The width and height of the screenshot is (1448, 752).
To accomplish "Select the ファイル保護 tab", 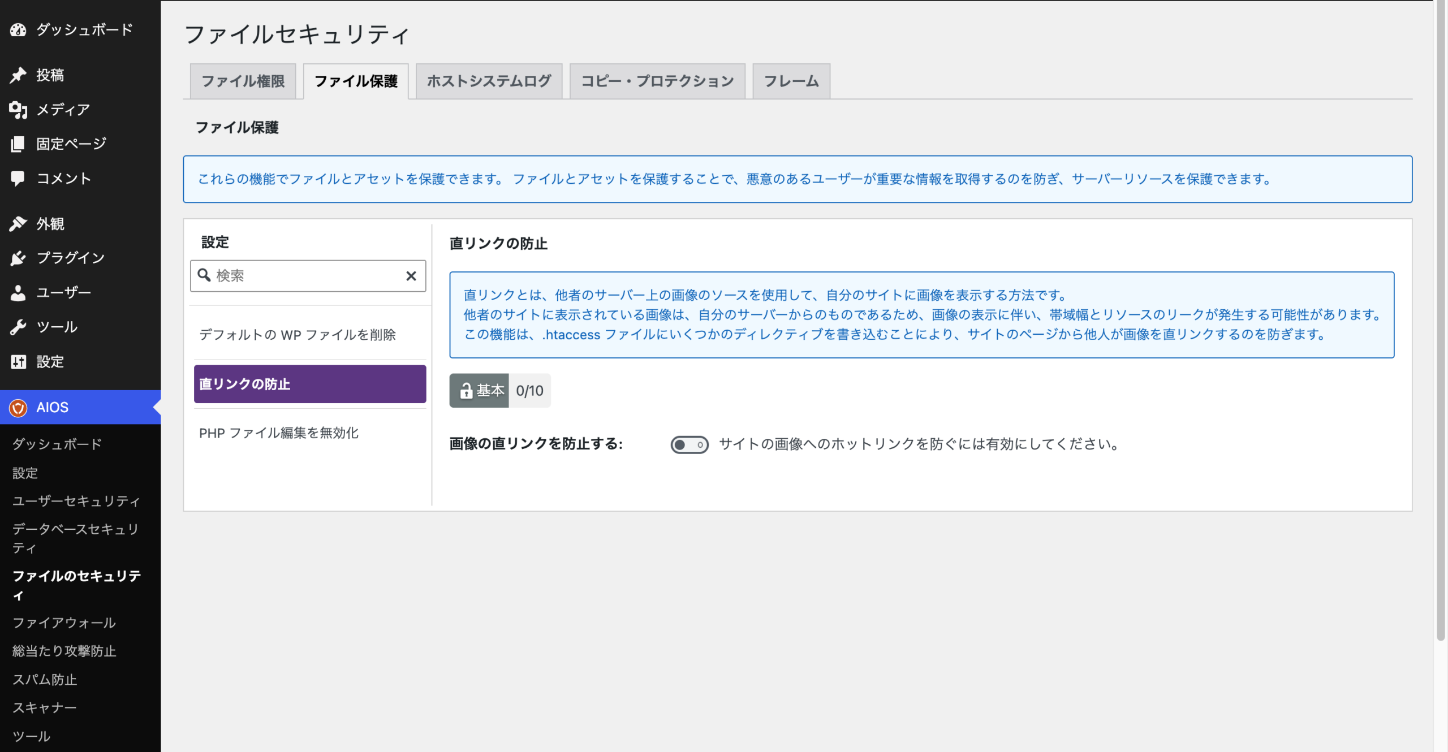I will (x=356, y=81).
